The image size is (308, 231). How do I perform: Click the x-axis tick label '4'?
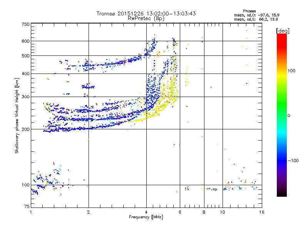click(x=146, y=212)
